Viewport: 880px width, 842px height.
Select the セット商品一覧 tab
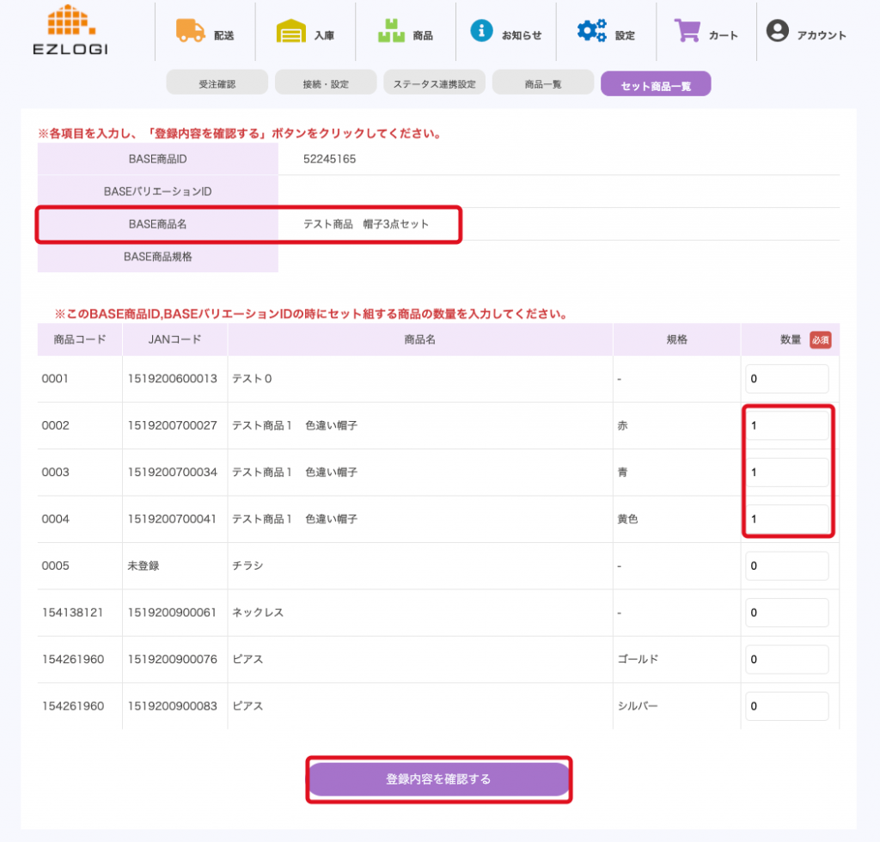pos(655,85)
